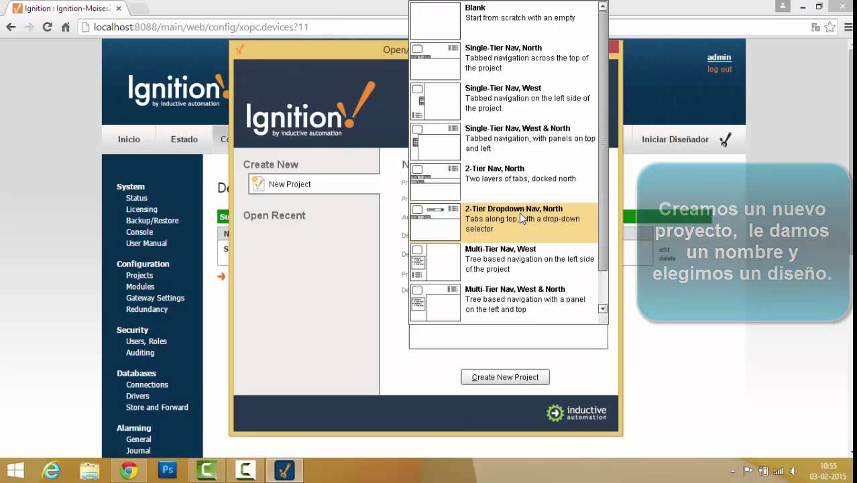Click the Create New Project button
The width and height of the screenshot is (857, 483).
click(505, 377)
